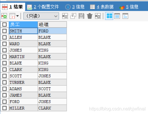Select the MILLER cell
This screenshot has height=114, width=148.
(23, 108)
